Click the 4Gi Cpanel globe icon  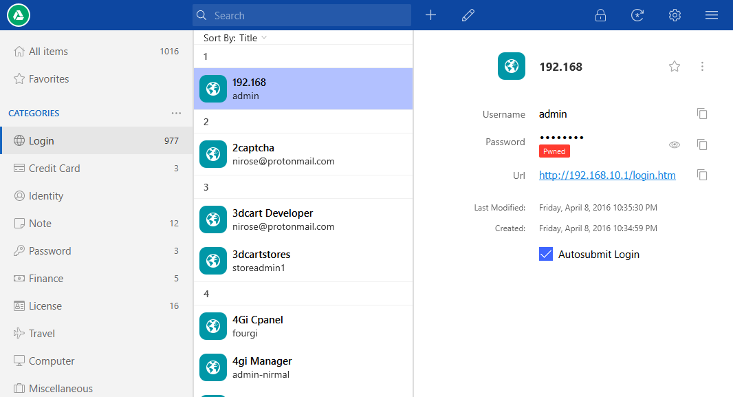(x=213, y=326)
